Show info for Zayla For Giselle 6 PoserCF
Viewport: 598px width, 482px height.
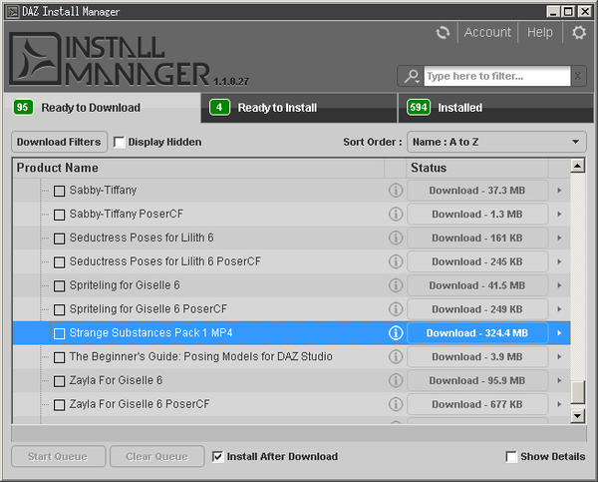[396, 404]
